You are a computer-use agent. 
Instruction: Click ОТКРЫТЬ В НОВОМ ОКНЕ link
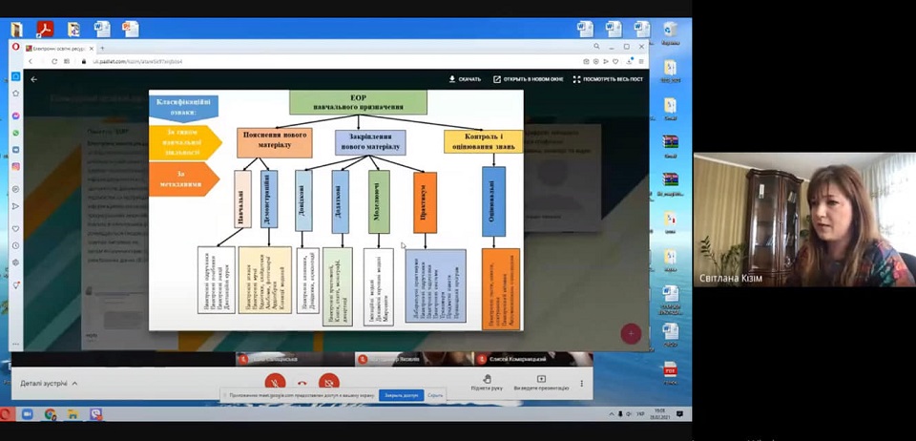528,79
